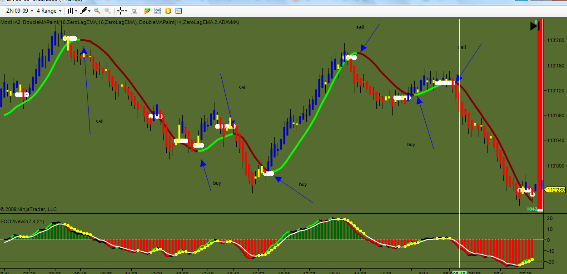The image size is (567, 274).
Task: Open the strategies gold coin icon
Action: pyautogui.click(x=168, y=10)
